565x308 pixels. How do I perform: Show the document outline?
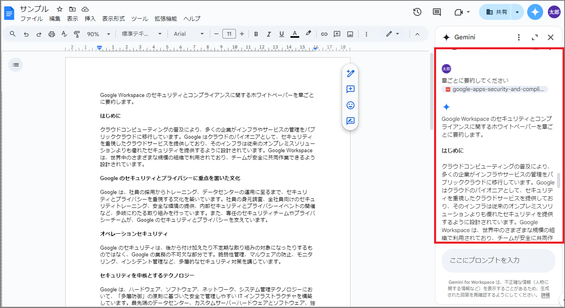16,64
